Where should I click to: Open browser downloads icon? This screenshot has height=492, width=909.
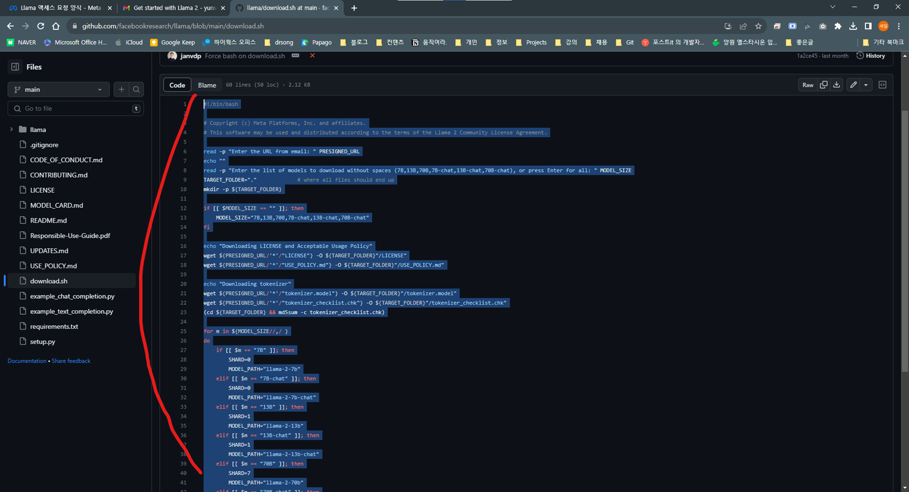click(x=853, y=26)
